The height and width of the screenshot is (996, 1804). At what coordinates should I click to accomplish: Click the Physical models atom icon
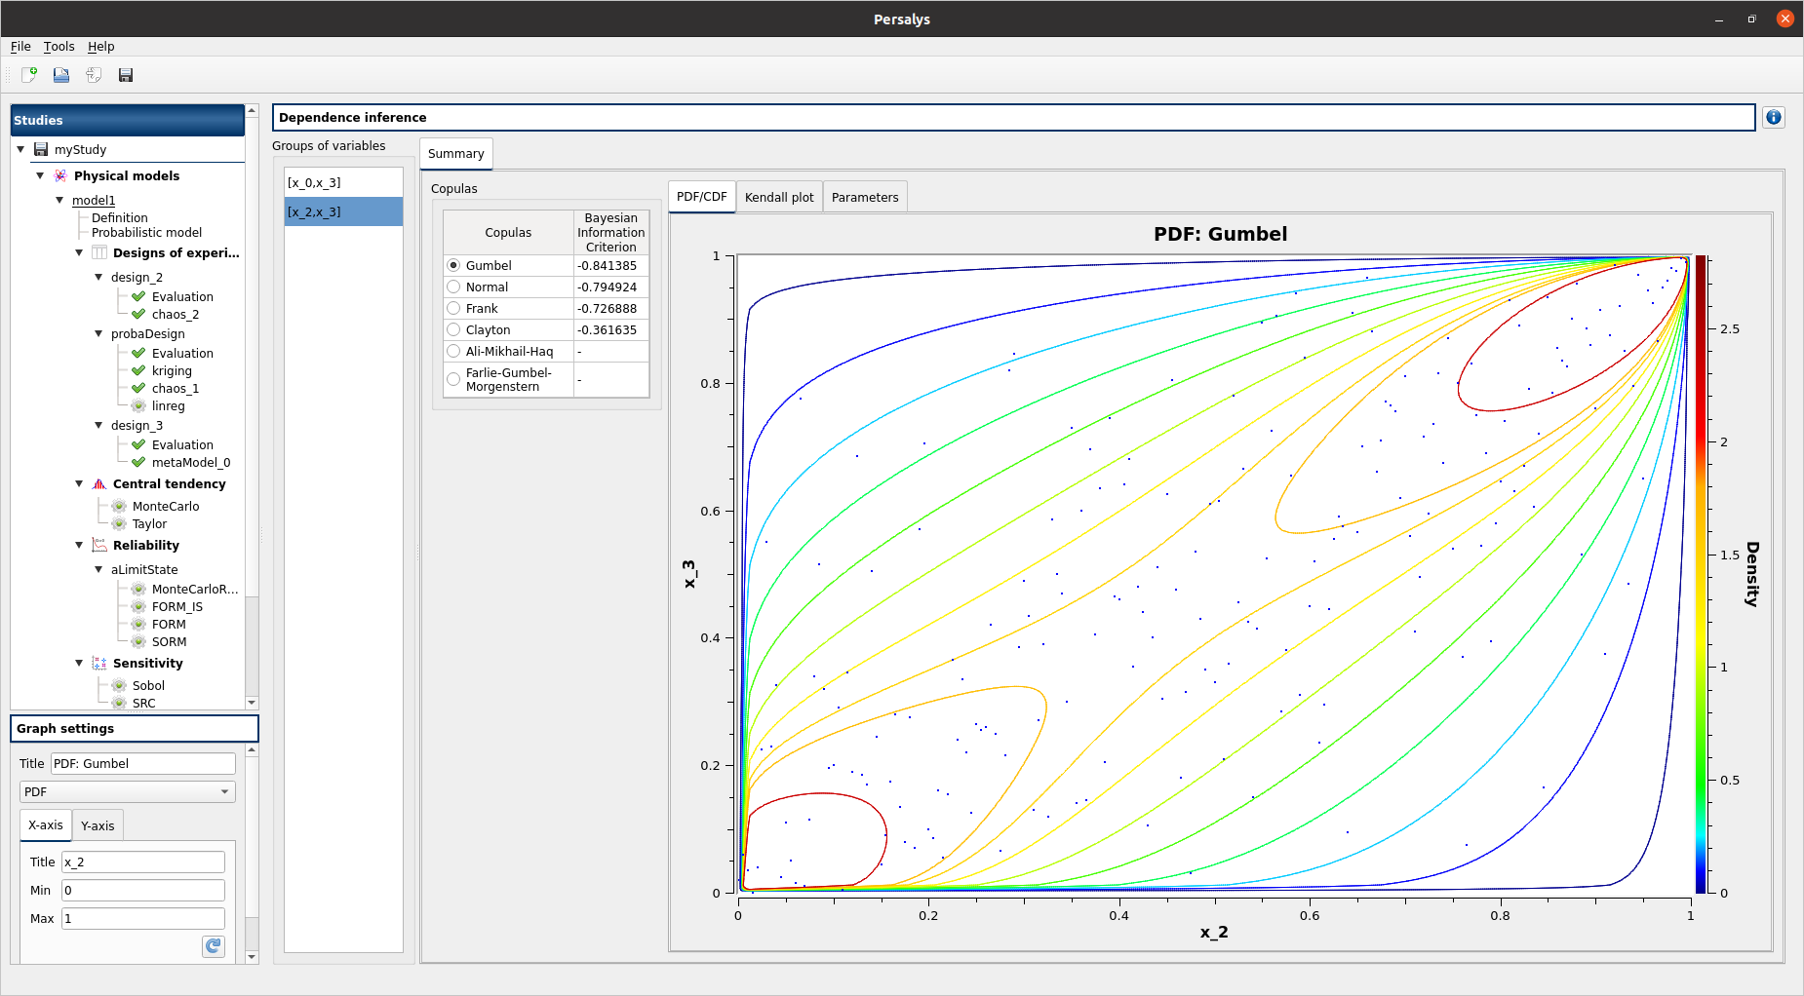(60, 176)
